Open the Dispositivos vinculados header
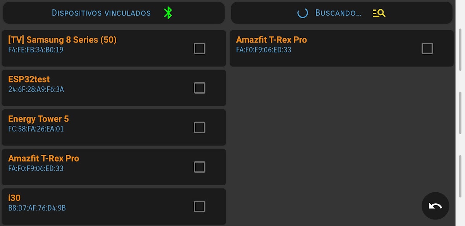This screenshot has width=465, height=226. click(101, 13)
